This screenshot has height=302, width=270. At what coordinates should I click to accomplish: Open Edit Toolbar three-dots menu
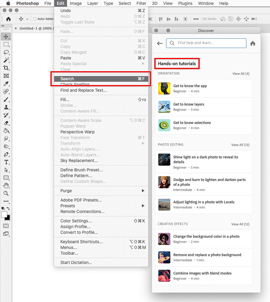(x=6, y=201)
